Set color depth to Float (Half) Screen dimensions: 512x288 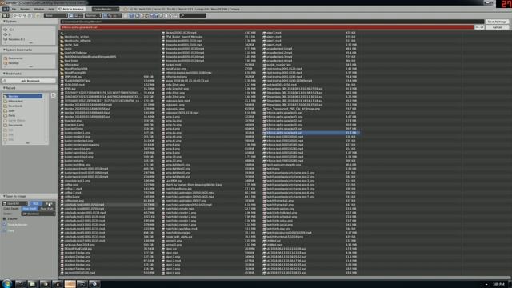click(30, 208)
